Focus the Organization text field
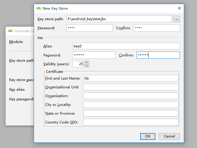197x148 pixels. (x=131, y=96)
